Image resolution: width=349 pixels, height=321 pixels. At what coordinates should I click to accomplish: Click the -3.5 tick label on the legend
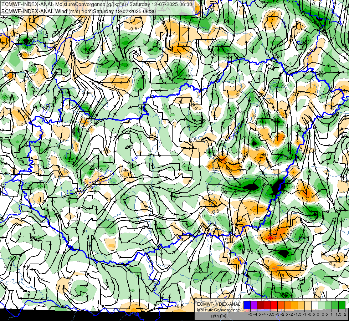[x=271, y=314]
